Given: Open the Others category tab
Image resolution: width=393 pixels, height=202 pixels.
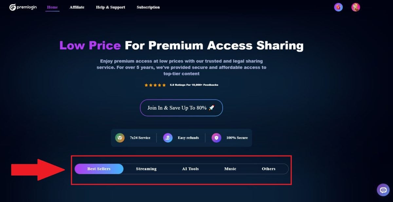Looking at the screenshot, I should coord(269,169).
